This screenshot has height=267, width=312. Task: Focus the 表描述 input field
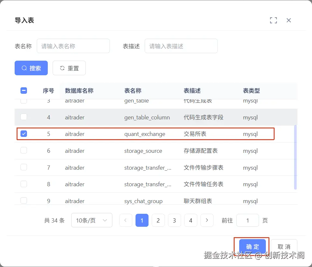[x=181, y=46]
